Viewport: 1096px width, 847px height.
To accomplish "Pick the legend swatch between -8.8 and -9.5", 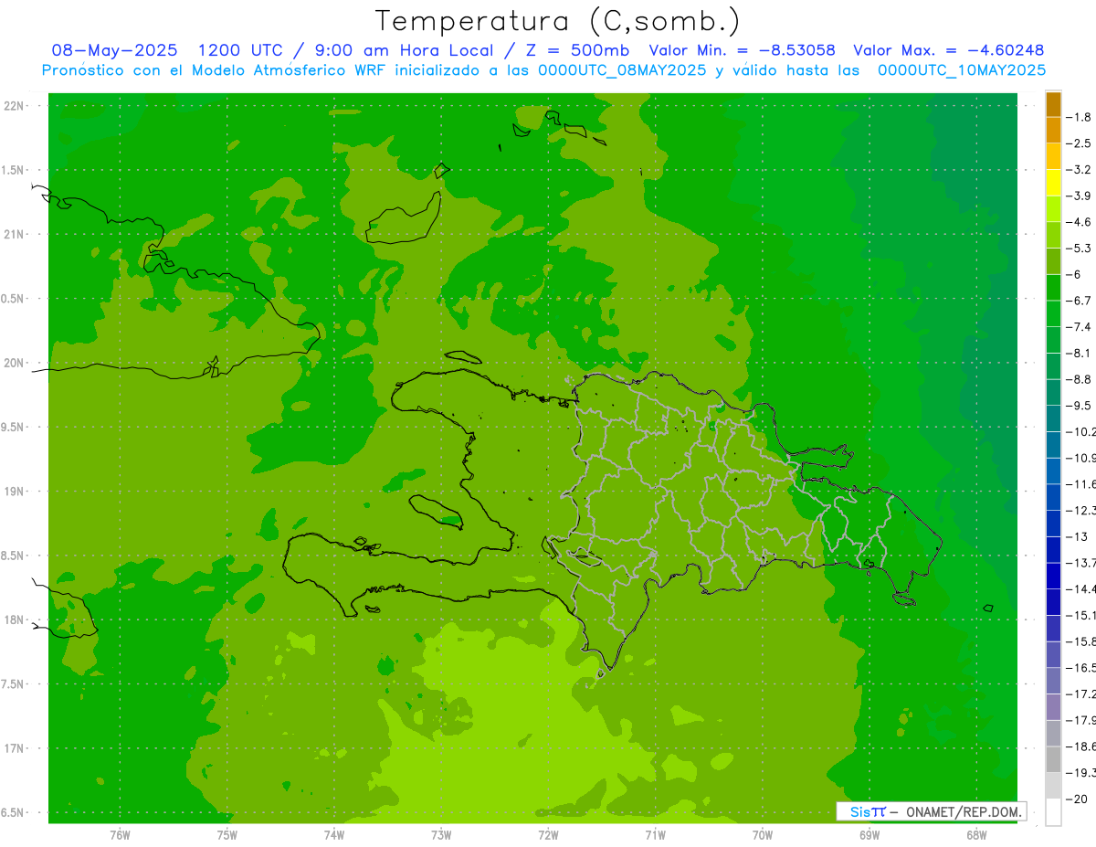I will (x=1053, y=392).
